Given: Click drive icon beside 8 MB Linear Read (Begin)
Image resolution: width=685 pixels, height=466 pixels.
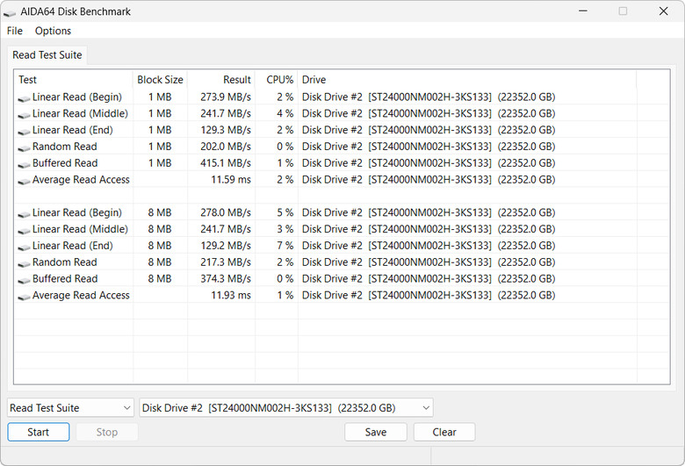Looking at the screenshot, I should [24, 214].
